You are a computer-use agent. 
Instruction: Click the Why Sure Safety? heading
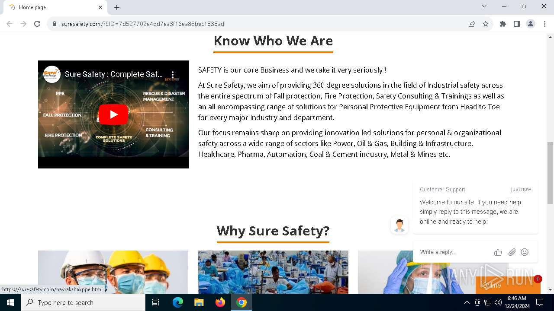[273, 231]
